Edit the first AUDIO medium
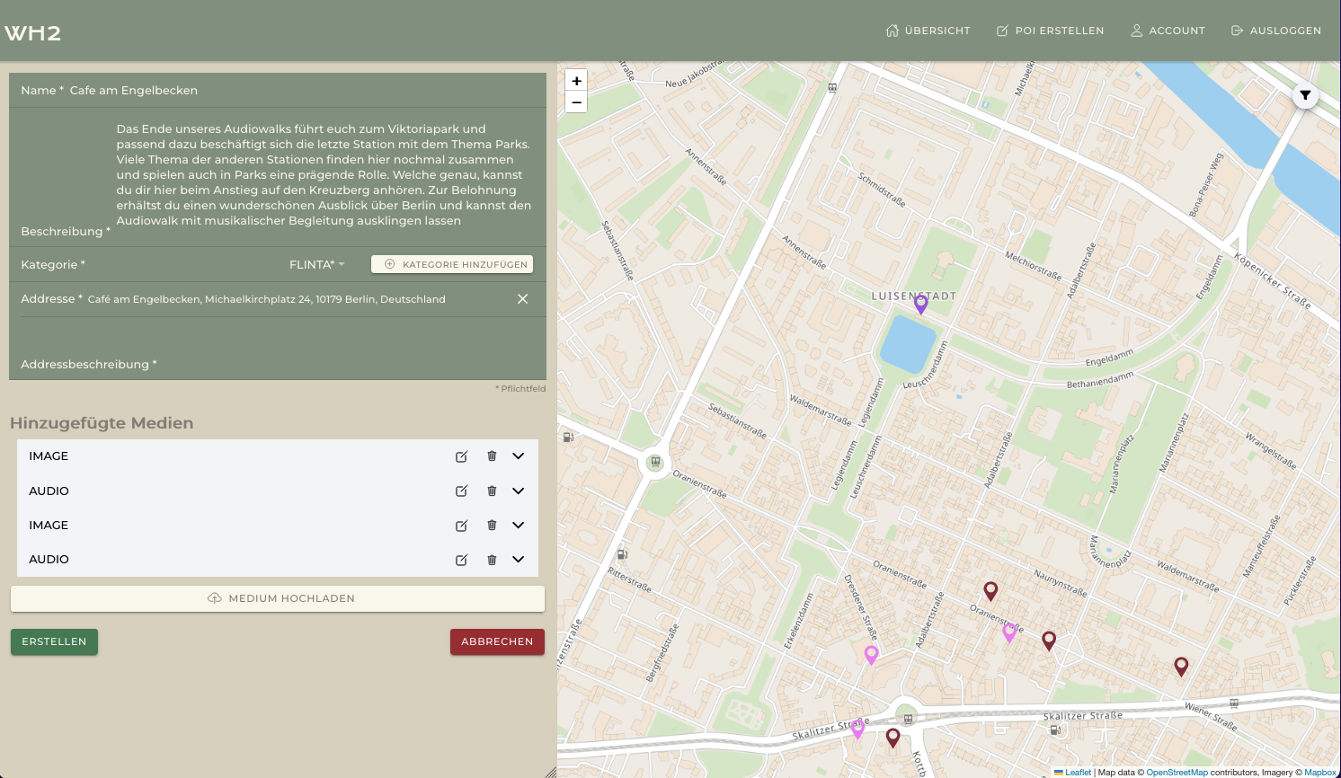This screenshot has width=1341, height=778. coord(461,491)
